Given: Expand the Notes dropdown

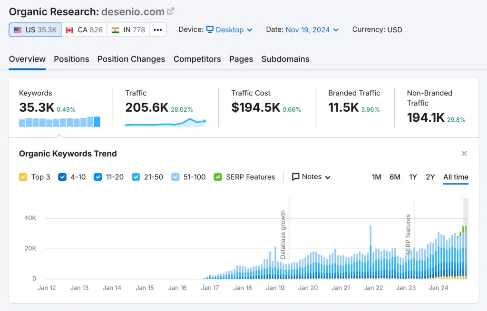Looking at the screenshot, I should click(x=311, y=177).
